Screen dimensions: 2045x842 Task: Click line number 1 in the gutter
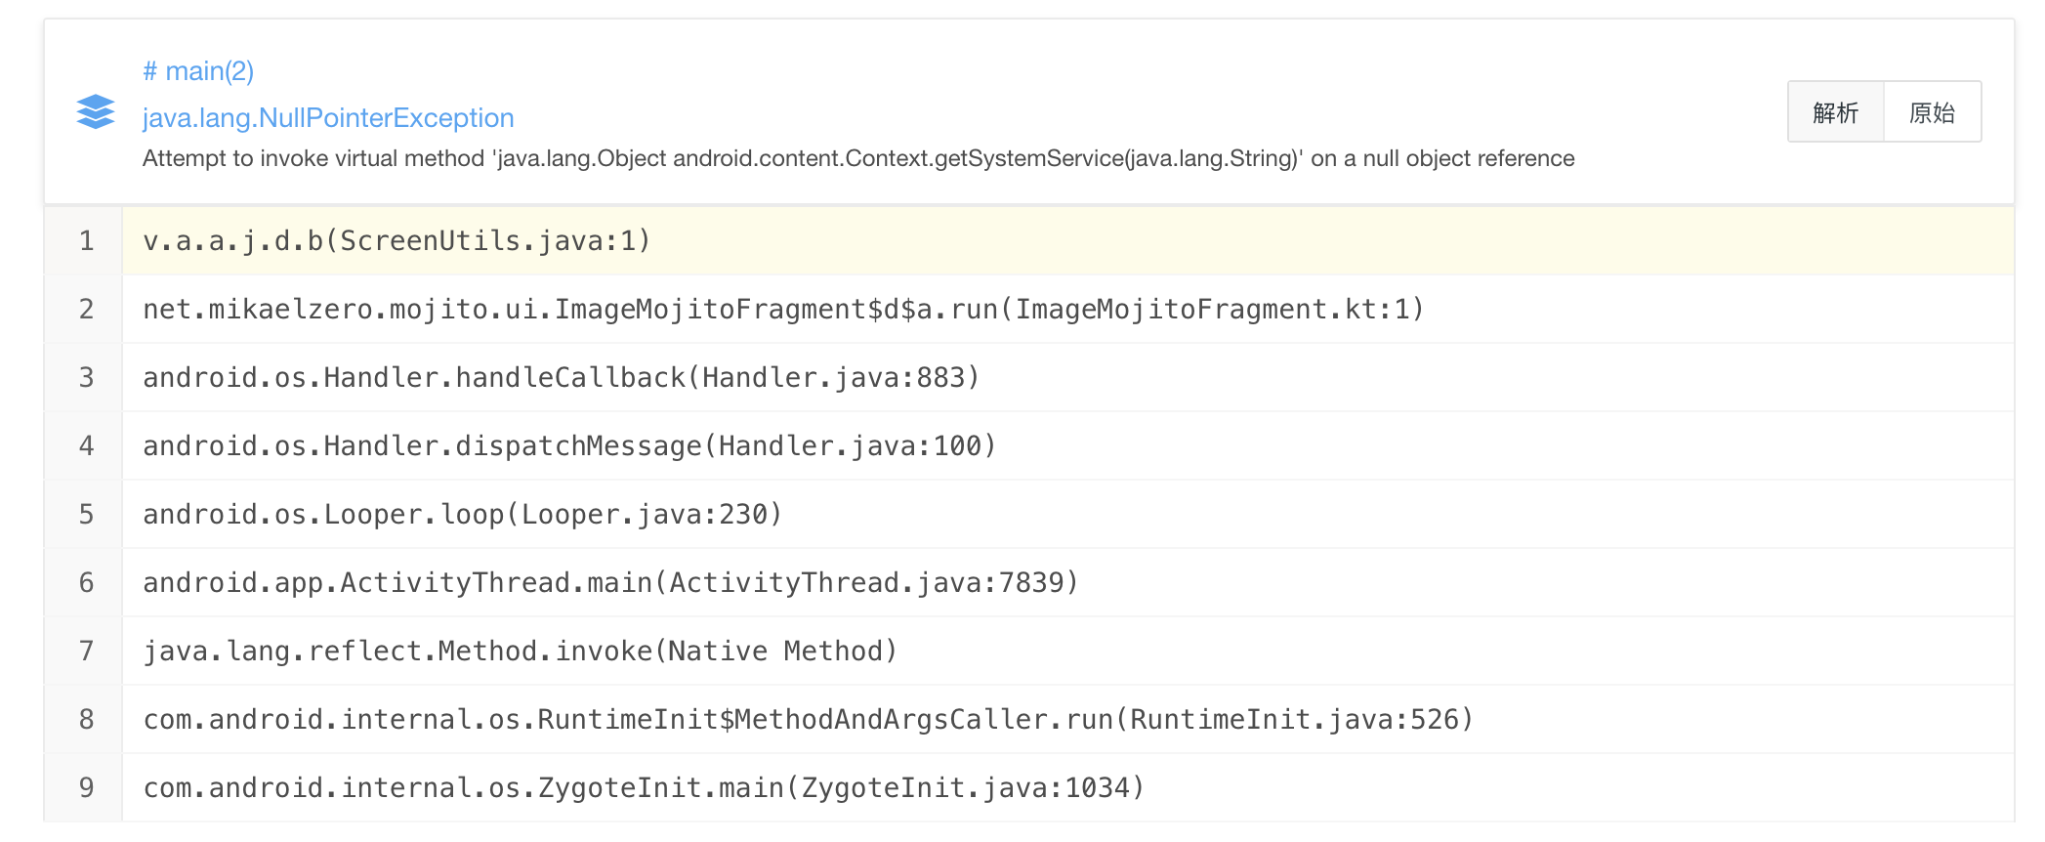[86, 239]
